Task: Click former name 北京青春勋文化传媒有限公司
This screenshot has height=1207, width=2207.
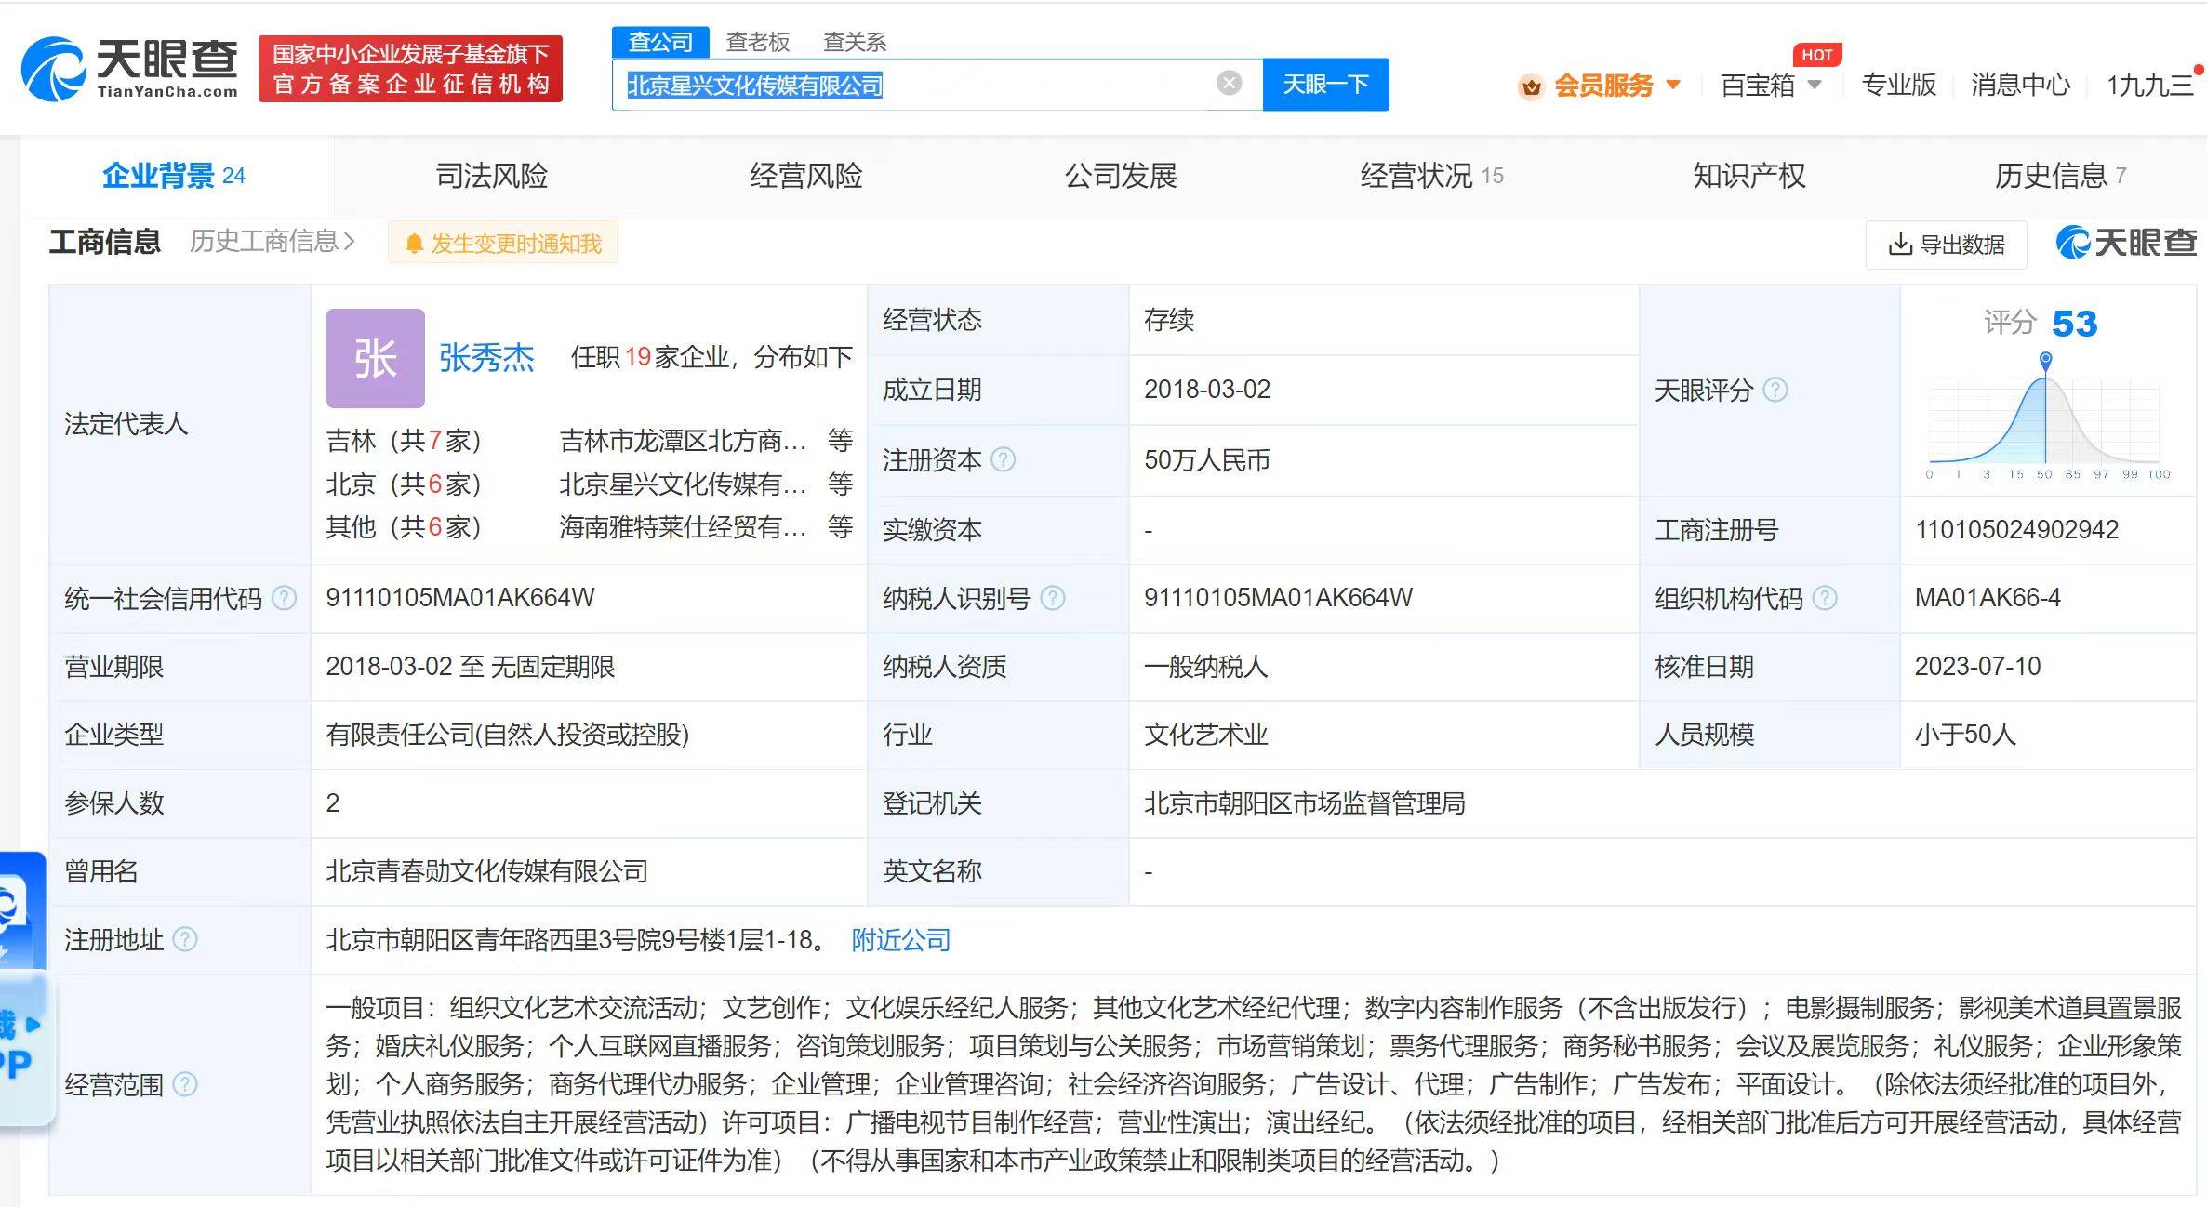Action: (x=487, y=871)
